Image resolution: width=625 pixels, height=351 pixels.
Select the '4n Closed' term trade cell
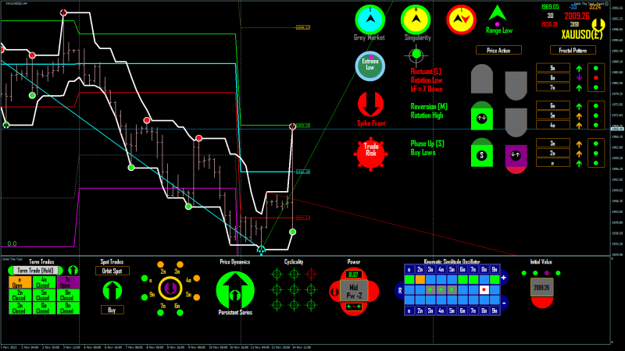(44, 282)
